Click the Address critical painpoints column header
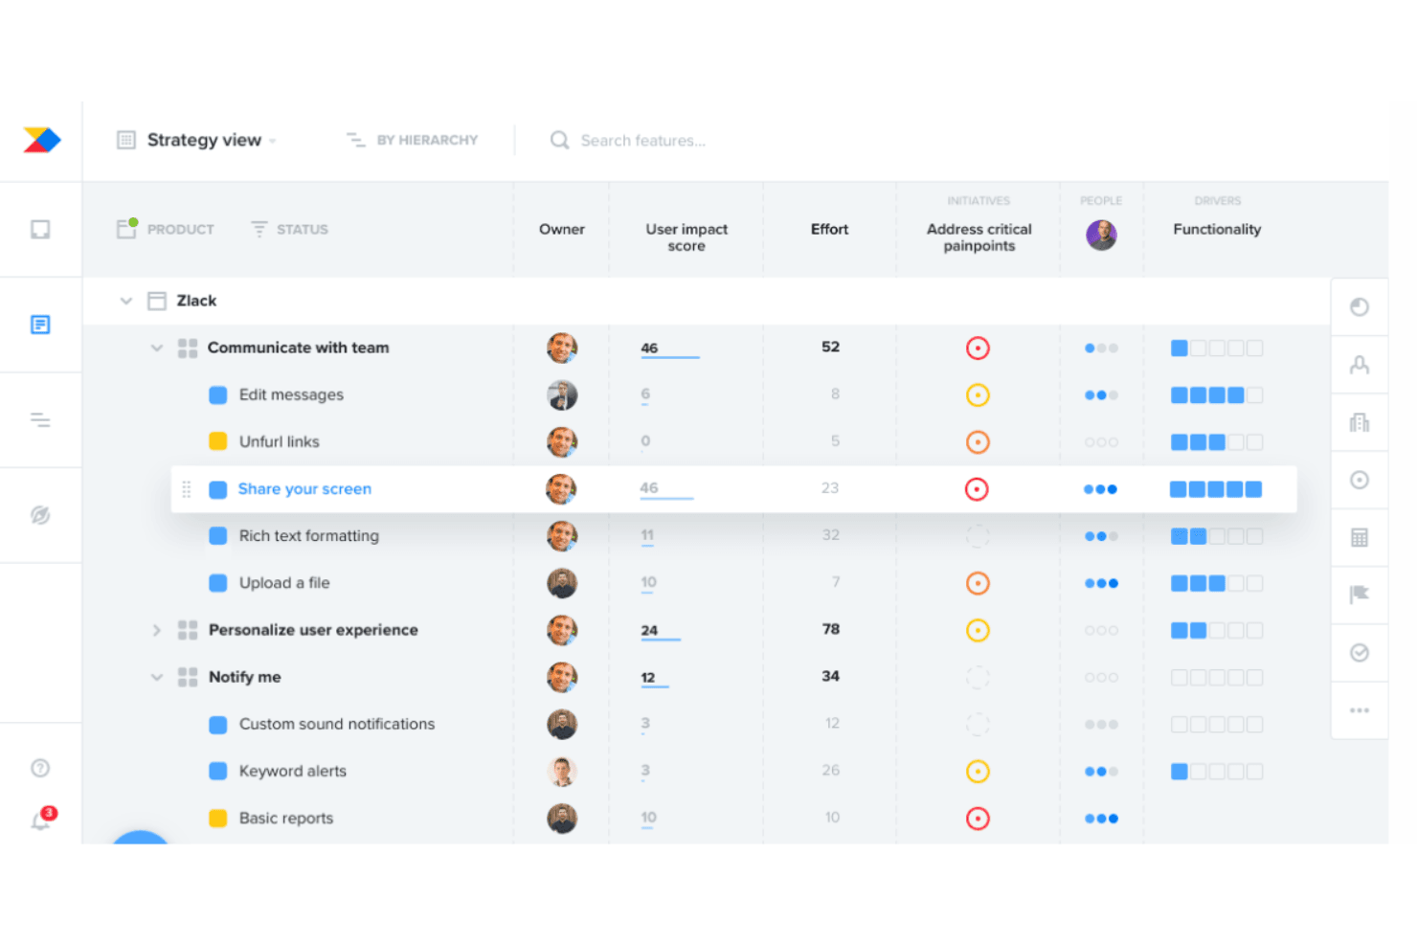This screenshot has height=945, width=1417. coord(978,237)
